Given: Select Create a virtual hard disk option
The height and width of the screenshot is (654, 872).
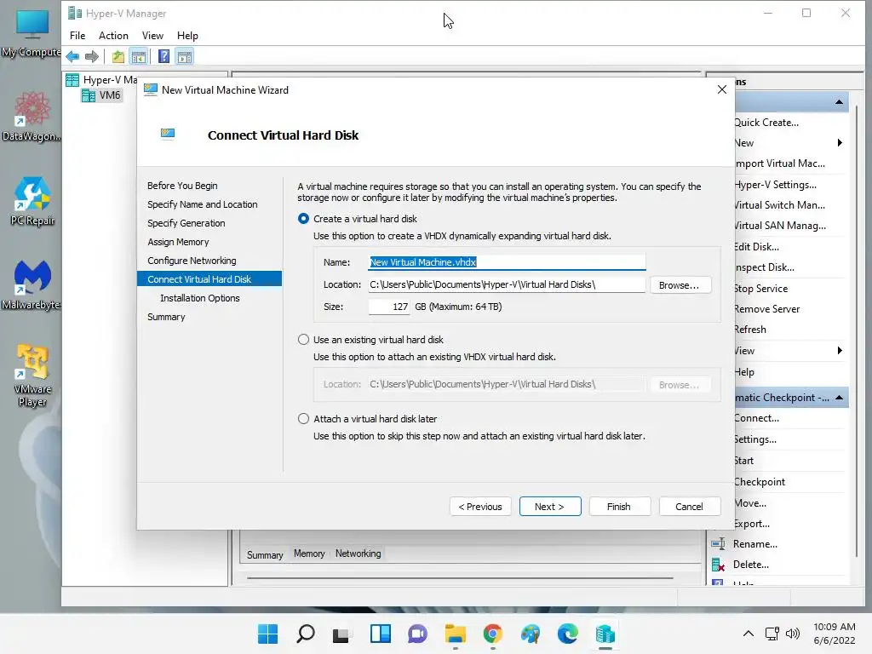Looking at the screenshot, I should pos(303,219).
